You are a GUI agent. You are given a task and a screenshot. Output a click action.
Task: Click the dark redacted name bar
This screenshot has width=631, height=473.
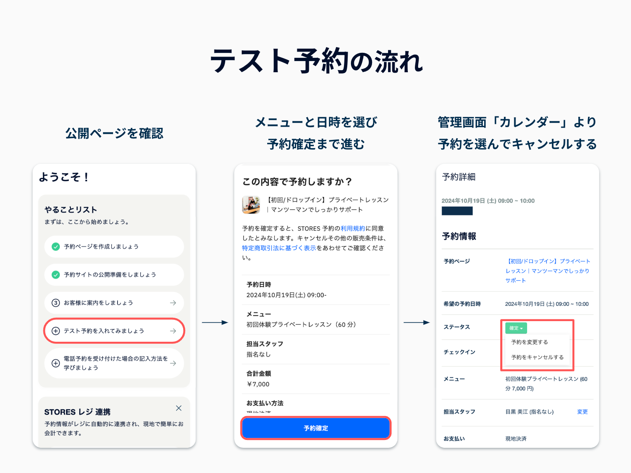(457, 211)
